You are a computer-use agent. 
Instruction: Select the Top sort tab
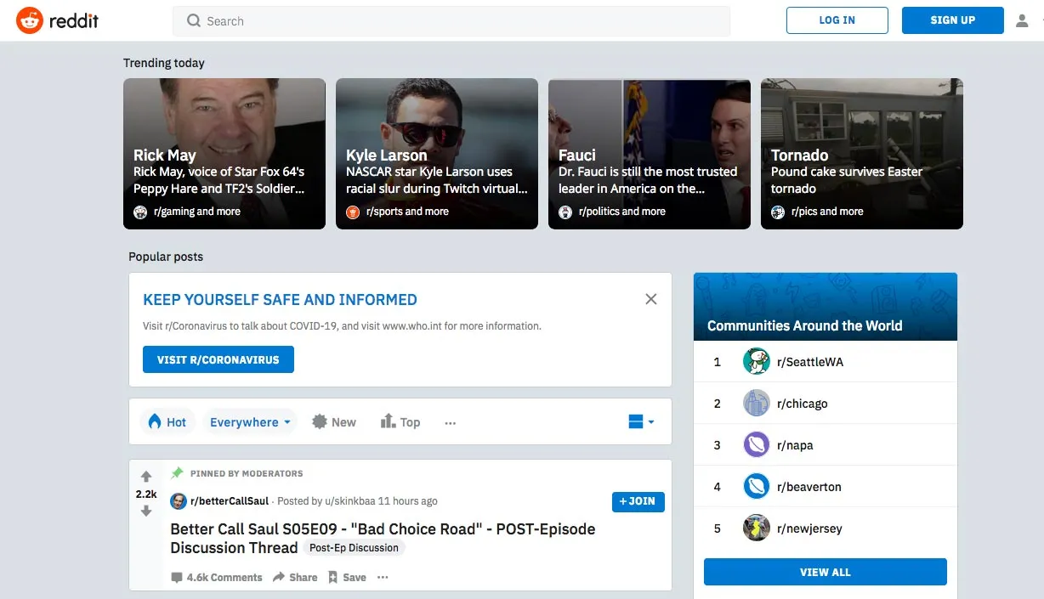pyautogui.click(x=400, y=422)
